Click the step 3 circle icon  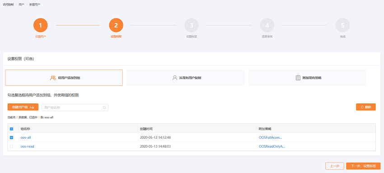pyautogui.click(x=192, y=25)
